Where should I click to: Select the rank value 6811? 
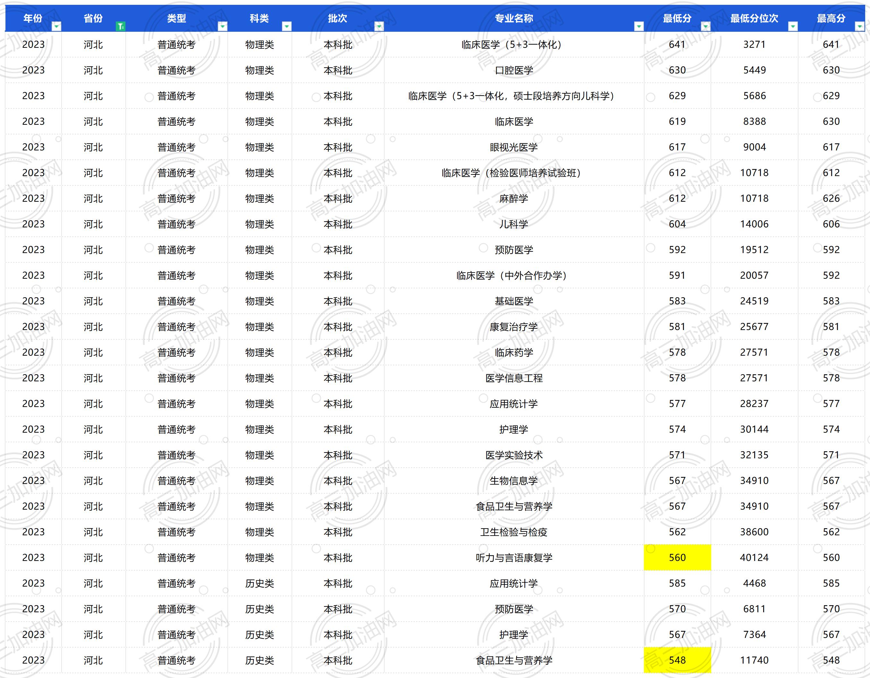point(755,609)
